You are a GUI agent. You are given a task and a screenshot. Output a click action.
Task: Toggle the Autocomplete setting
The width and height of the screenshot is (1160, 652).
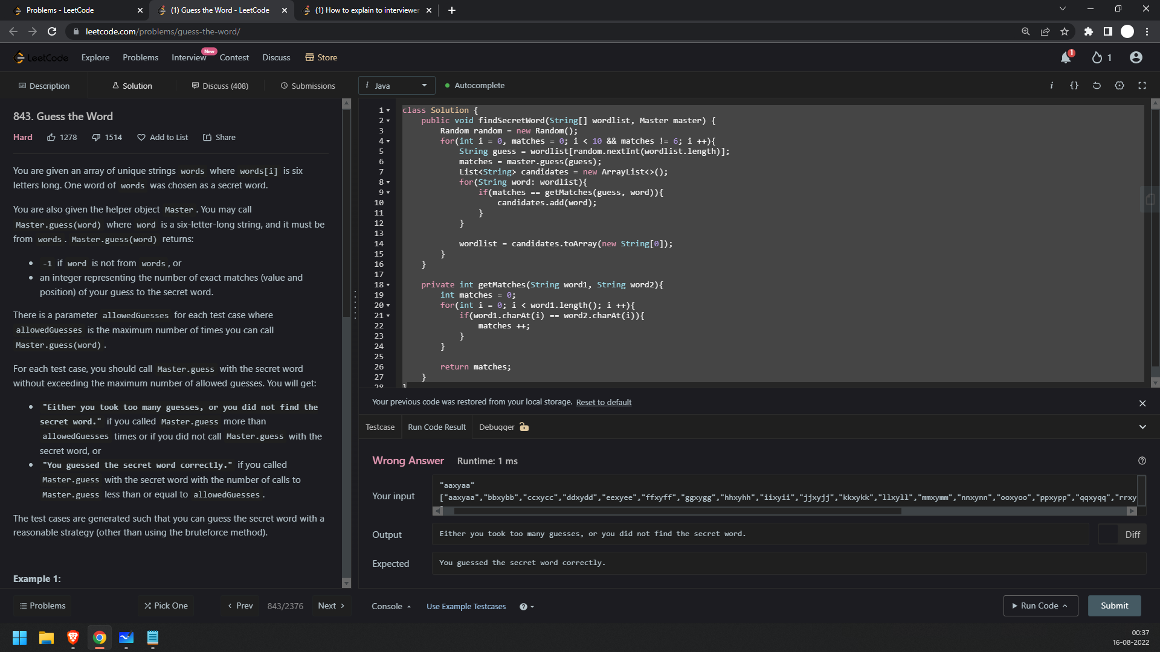(474, 86)
